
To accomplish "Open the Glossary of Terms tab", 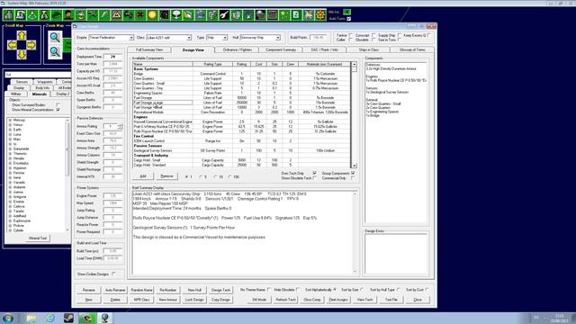I will coord(412,49).
